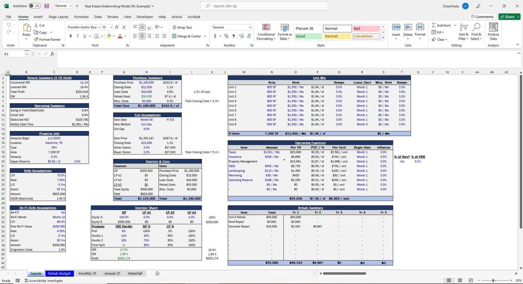The height and width of the screenshot is (284, 523).
Task: Open Sort & Filter
Action: [462, 31]
